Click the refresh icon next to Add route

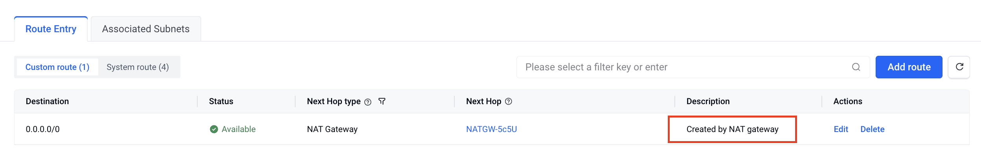[x=959, y=67]
